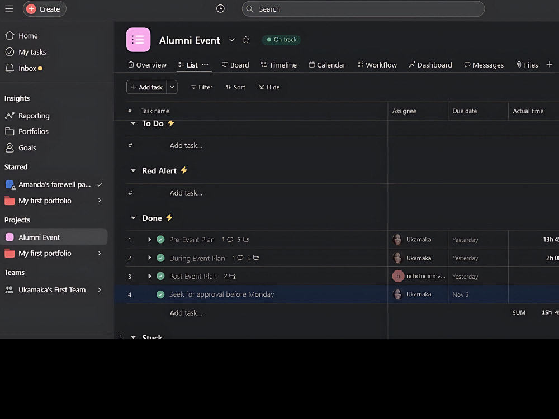Click the Due date column header
The width and height of the screenshot is (559, 419).
tap(478, 111)
